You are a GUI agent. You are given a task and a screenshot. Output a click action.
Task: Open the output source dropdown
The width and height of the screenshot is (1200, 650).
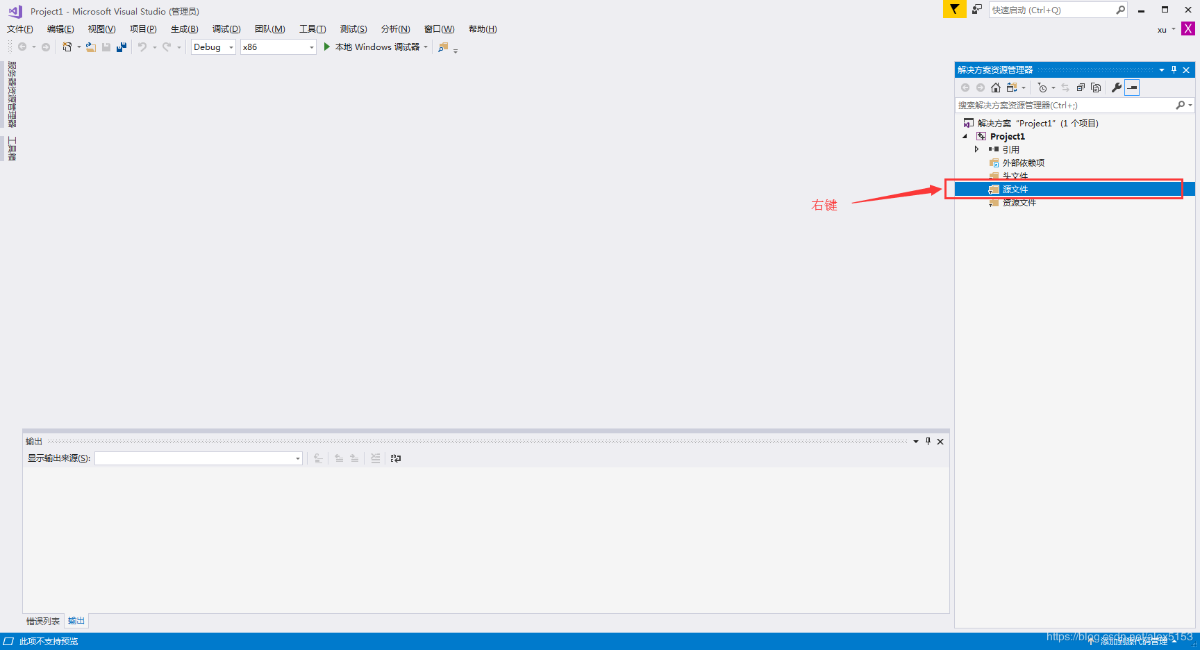199,458
